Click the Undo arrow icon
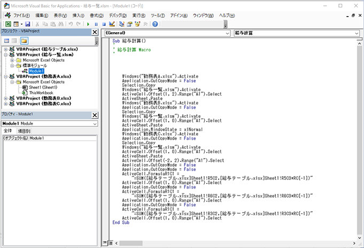The height and width of the screenshot is (248, 364). click(x=71, y=24)
